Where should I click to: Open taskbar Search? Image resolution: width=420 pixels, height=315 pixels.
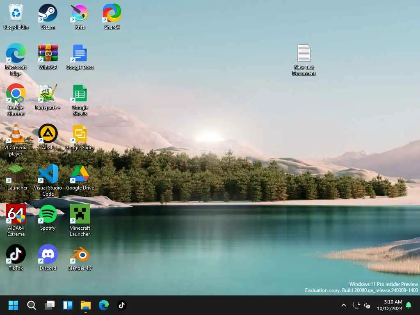click(31, 305)
